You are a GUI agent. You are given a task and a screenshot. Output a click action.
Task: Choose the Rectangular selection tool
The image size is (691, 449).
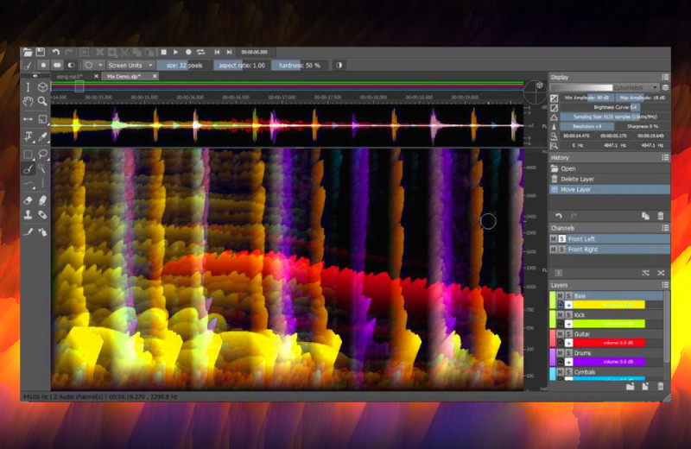coord(28,154)
